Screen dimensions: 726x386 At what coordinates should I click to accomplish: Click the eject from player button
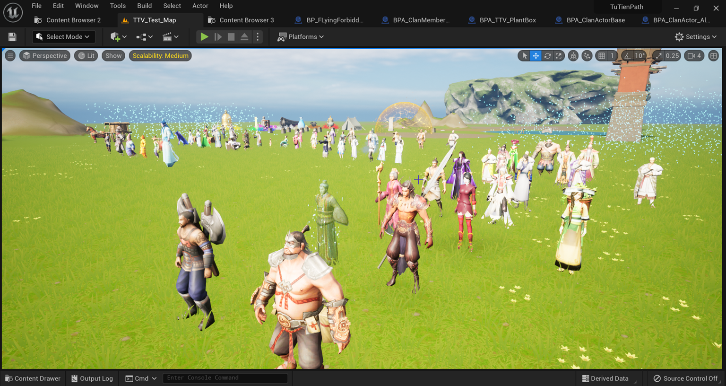(x=244, y=37)
